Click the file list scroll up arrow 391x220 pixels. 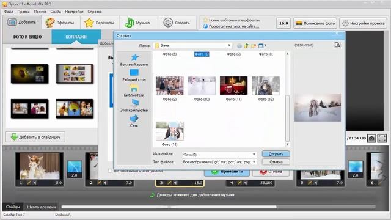click(x=287, y=54)
